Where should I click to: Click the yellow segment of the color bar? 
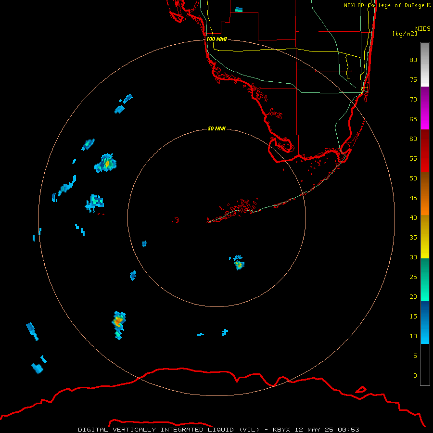click(425, 237)
